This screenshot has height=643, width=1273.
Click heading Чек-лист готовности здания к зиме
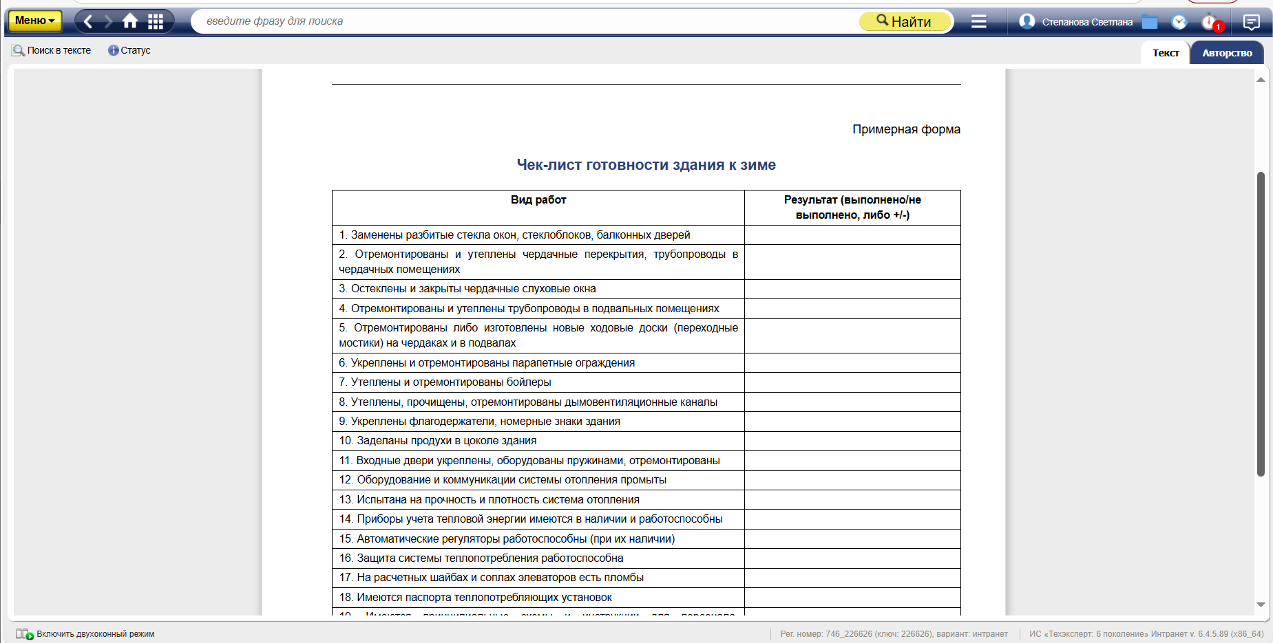646,165
